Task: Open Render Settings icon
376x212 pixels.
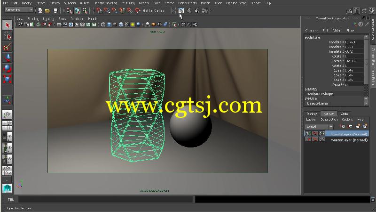Action: (205, 10)
